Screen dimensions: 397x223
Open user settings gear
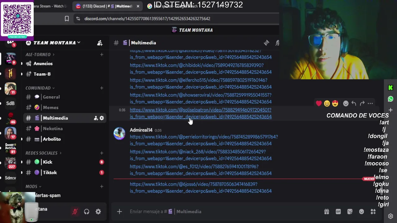(98, 212)
